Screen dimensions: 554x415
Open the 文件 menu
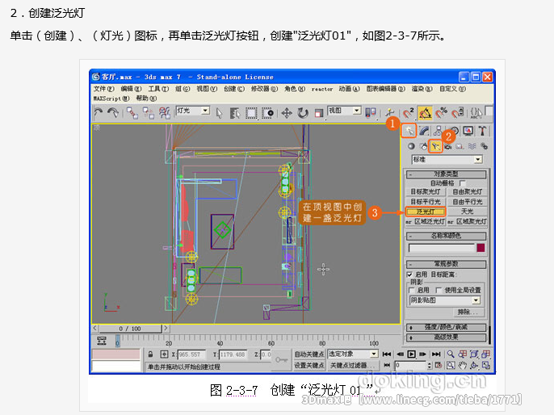[104, 89]
